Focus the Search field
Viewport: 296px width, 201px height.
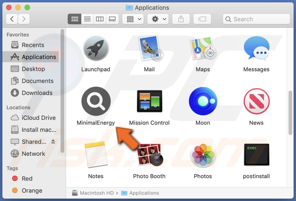[256, 19]
